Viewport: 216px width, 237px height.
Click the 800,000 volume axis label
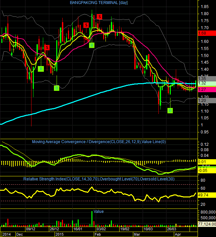coord(208,212)
